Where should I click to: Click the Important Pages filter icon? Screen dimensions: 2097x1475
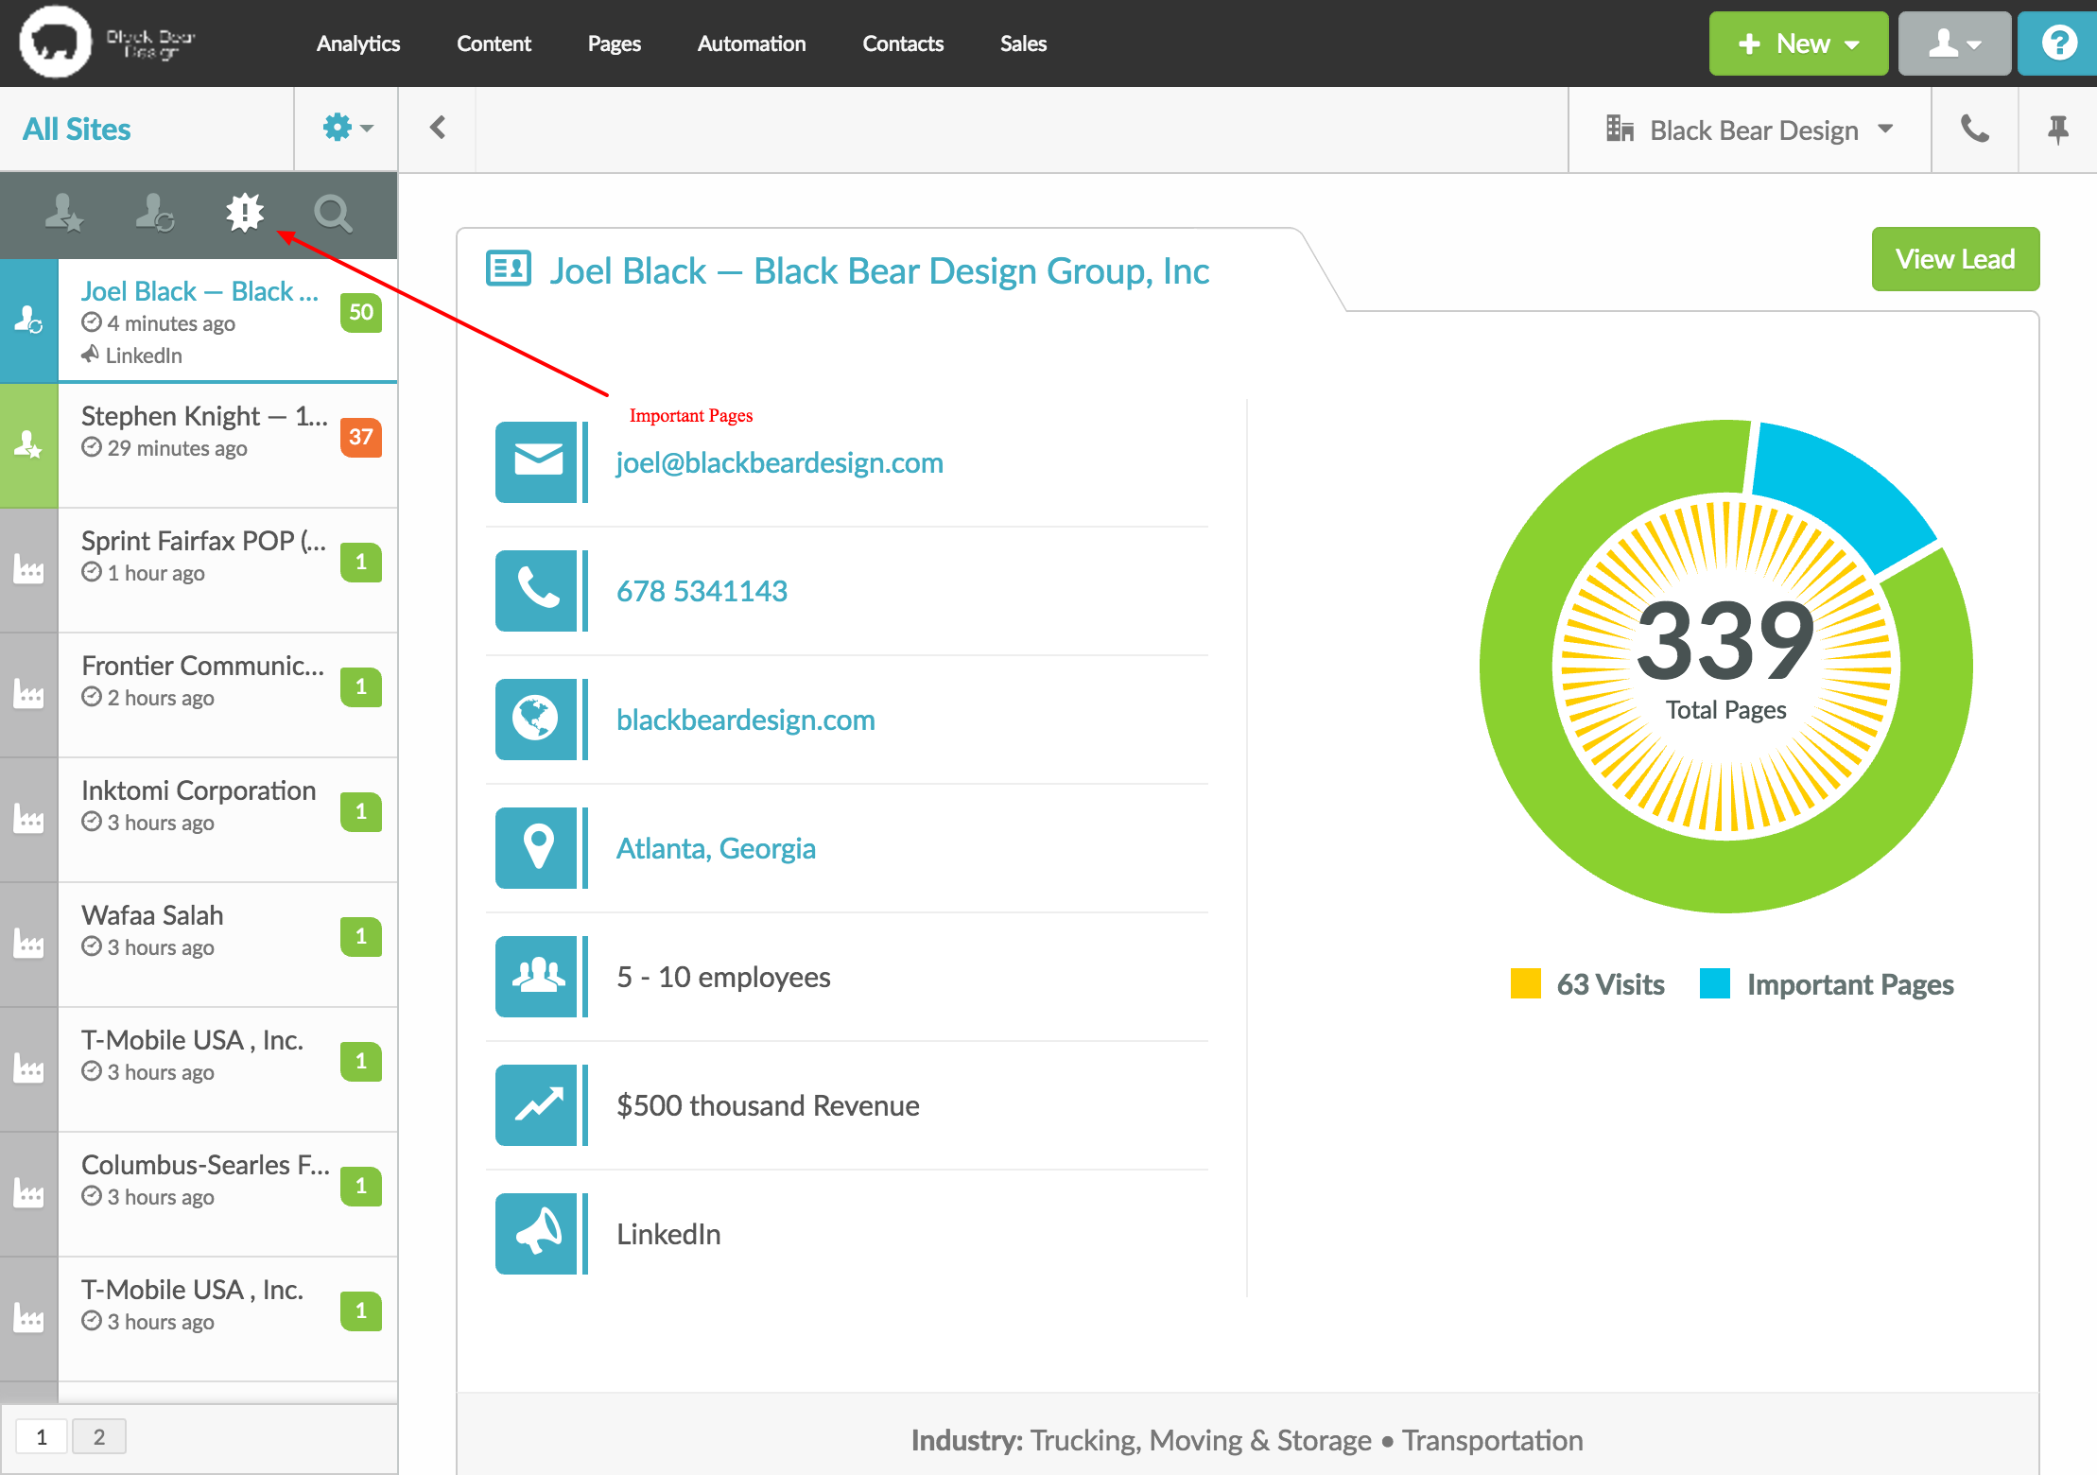coord(245,213)
